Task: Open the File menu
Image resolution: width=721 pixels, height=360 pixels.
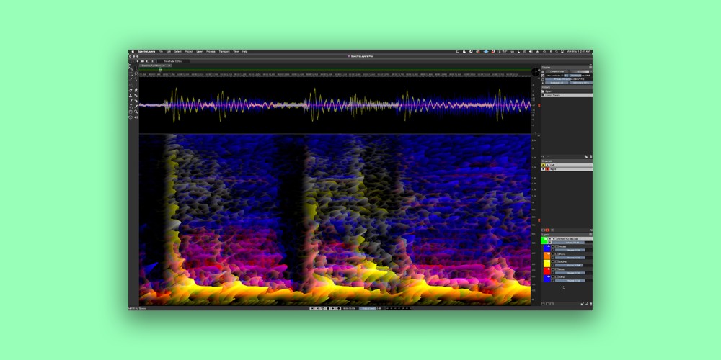Action: pos(161,51)
